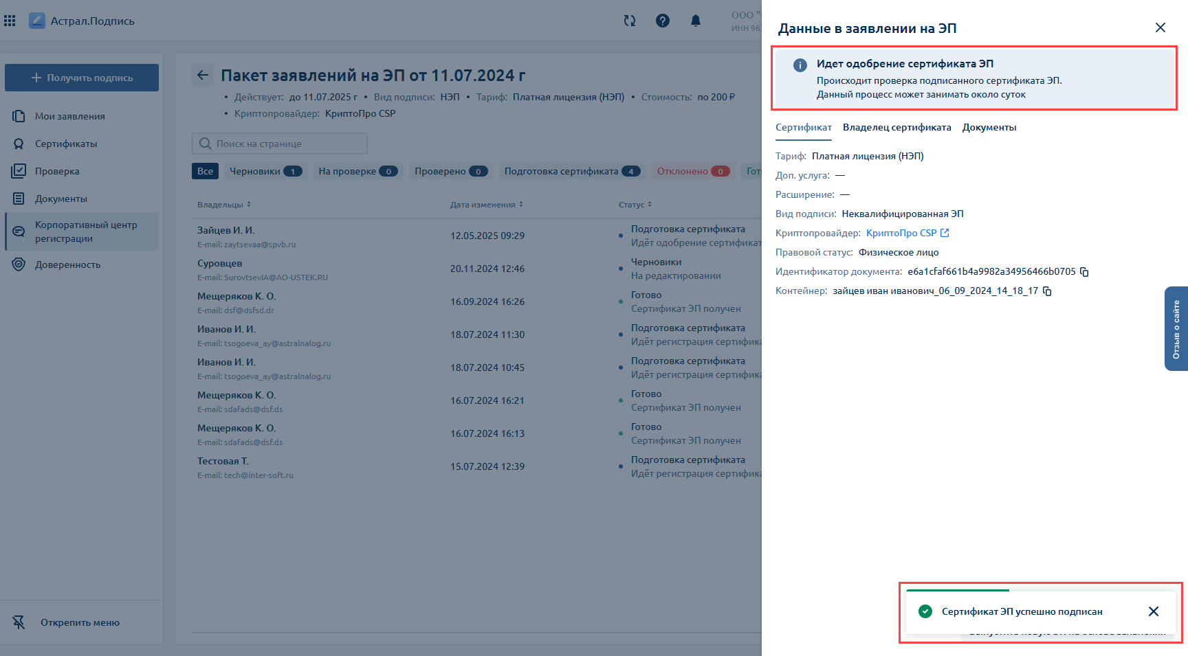The image size is (1188, 656).
Task: Switch to the Сертификат tab
Action: pyautogui.click(x=804, y=128)
